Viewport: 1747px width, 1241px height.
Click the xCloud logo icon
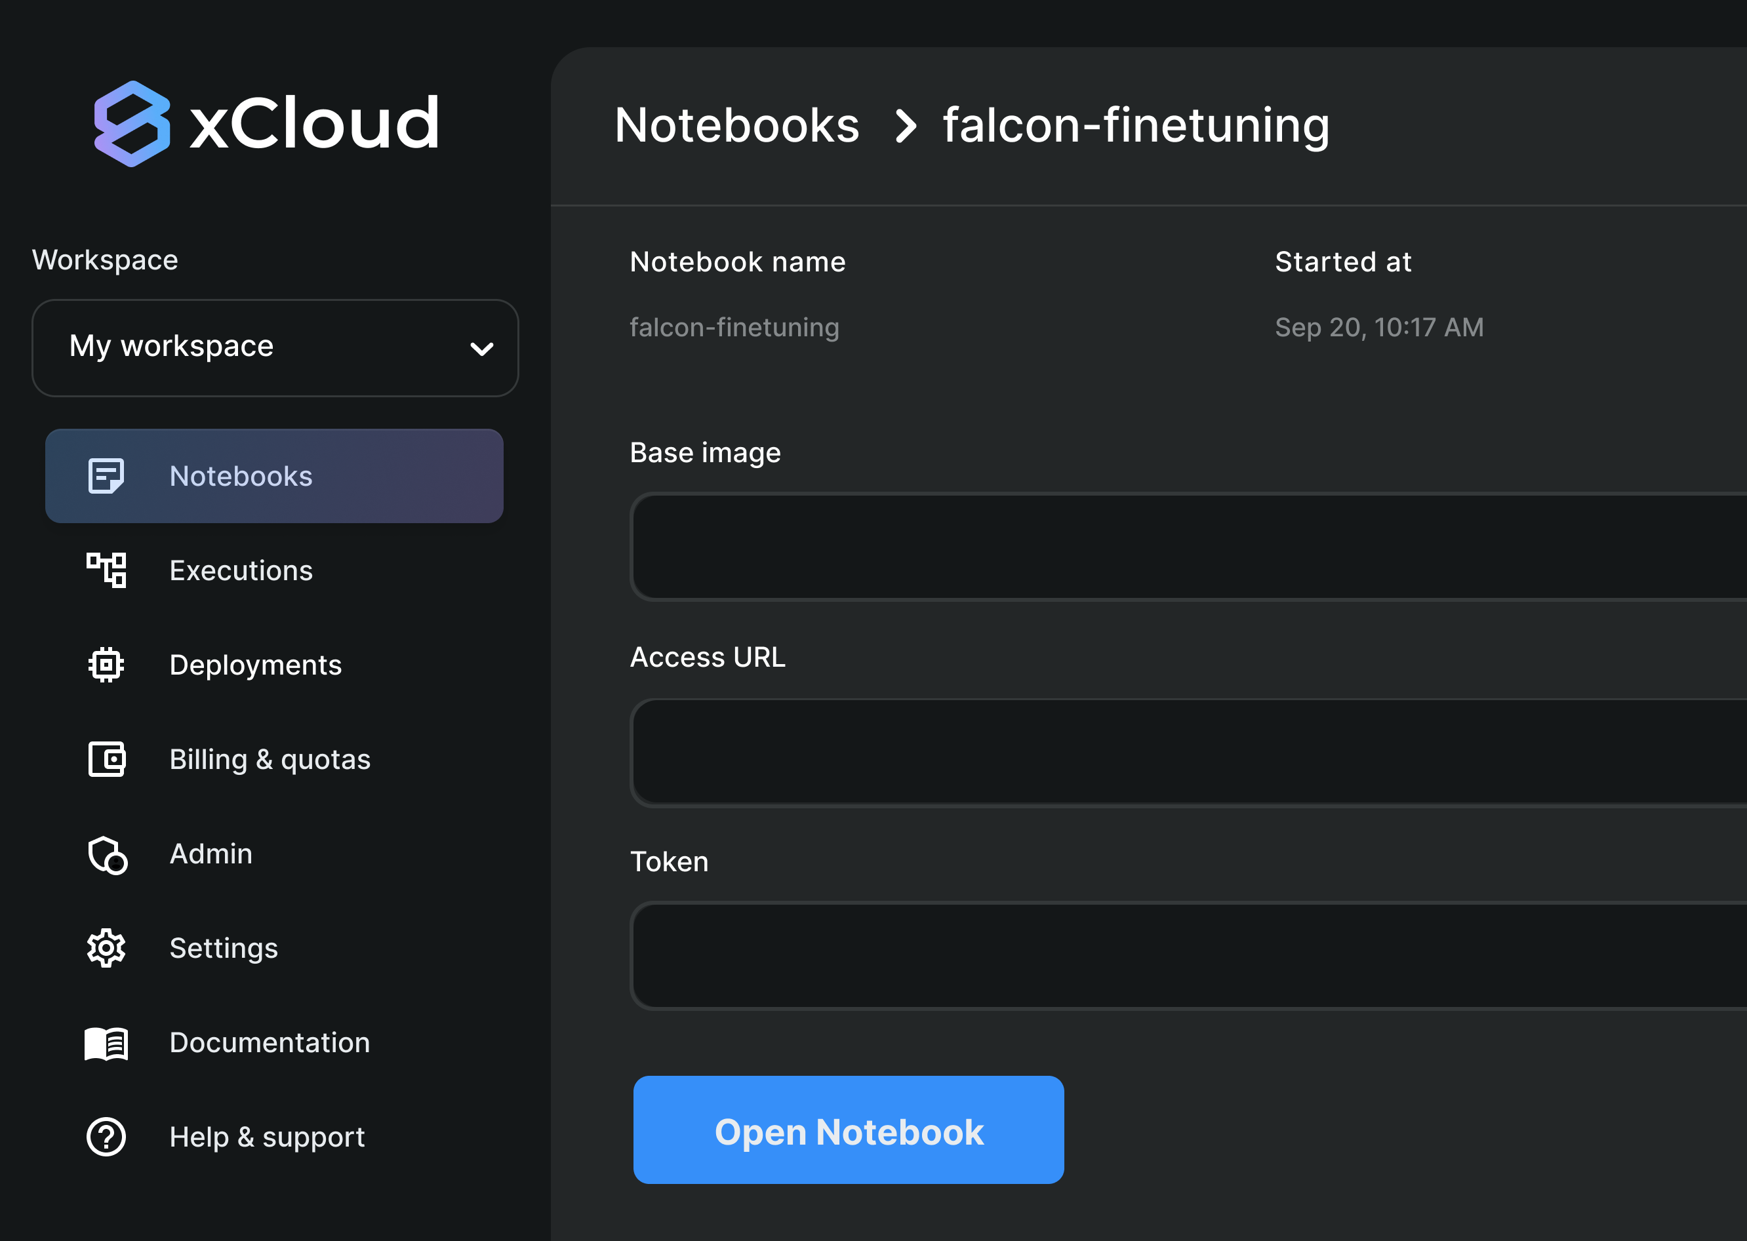(x=131, y=124)
